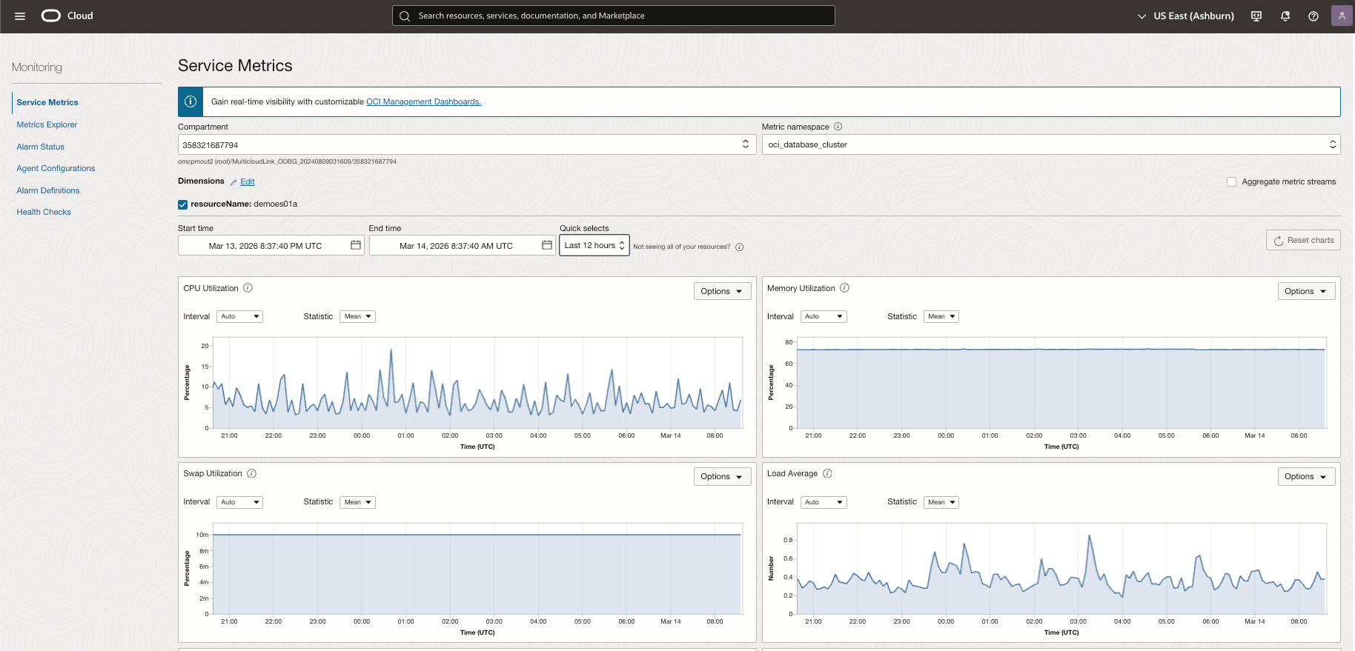Click the pencil icon beside Dimensions Edit
This screenshot has width=1355, height=651.
point(233,182)
